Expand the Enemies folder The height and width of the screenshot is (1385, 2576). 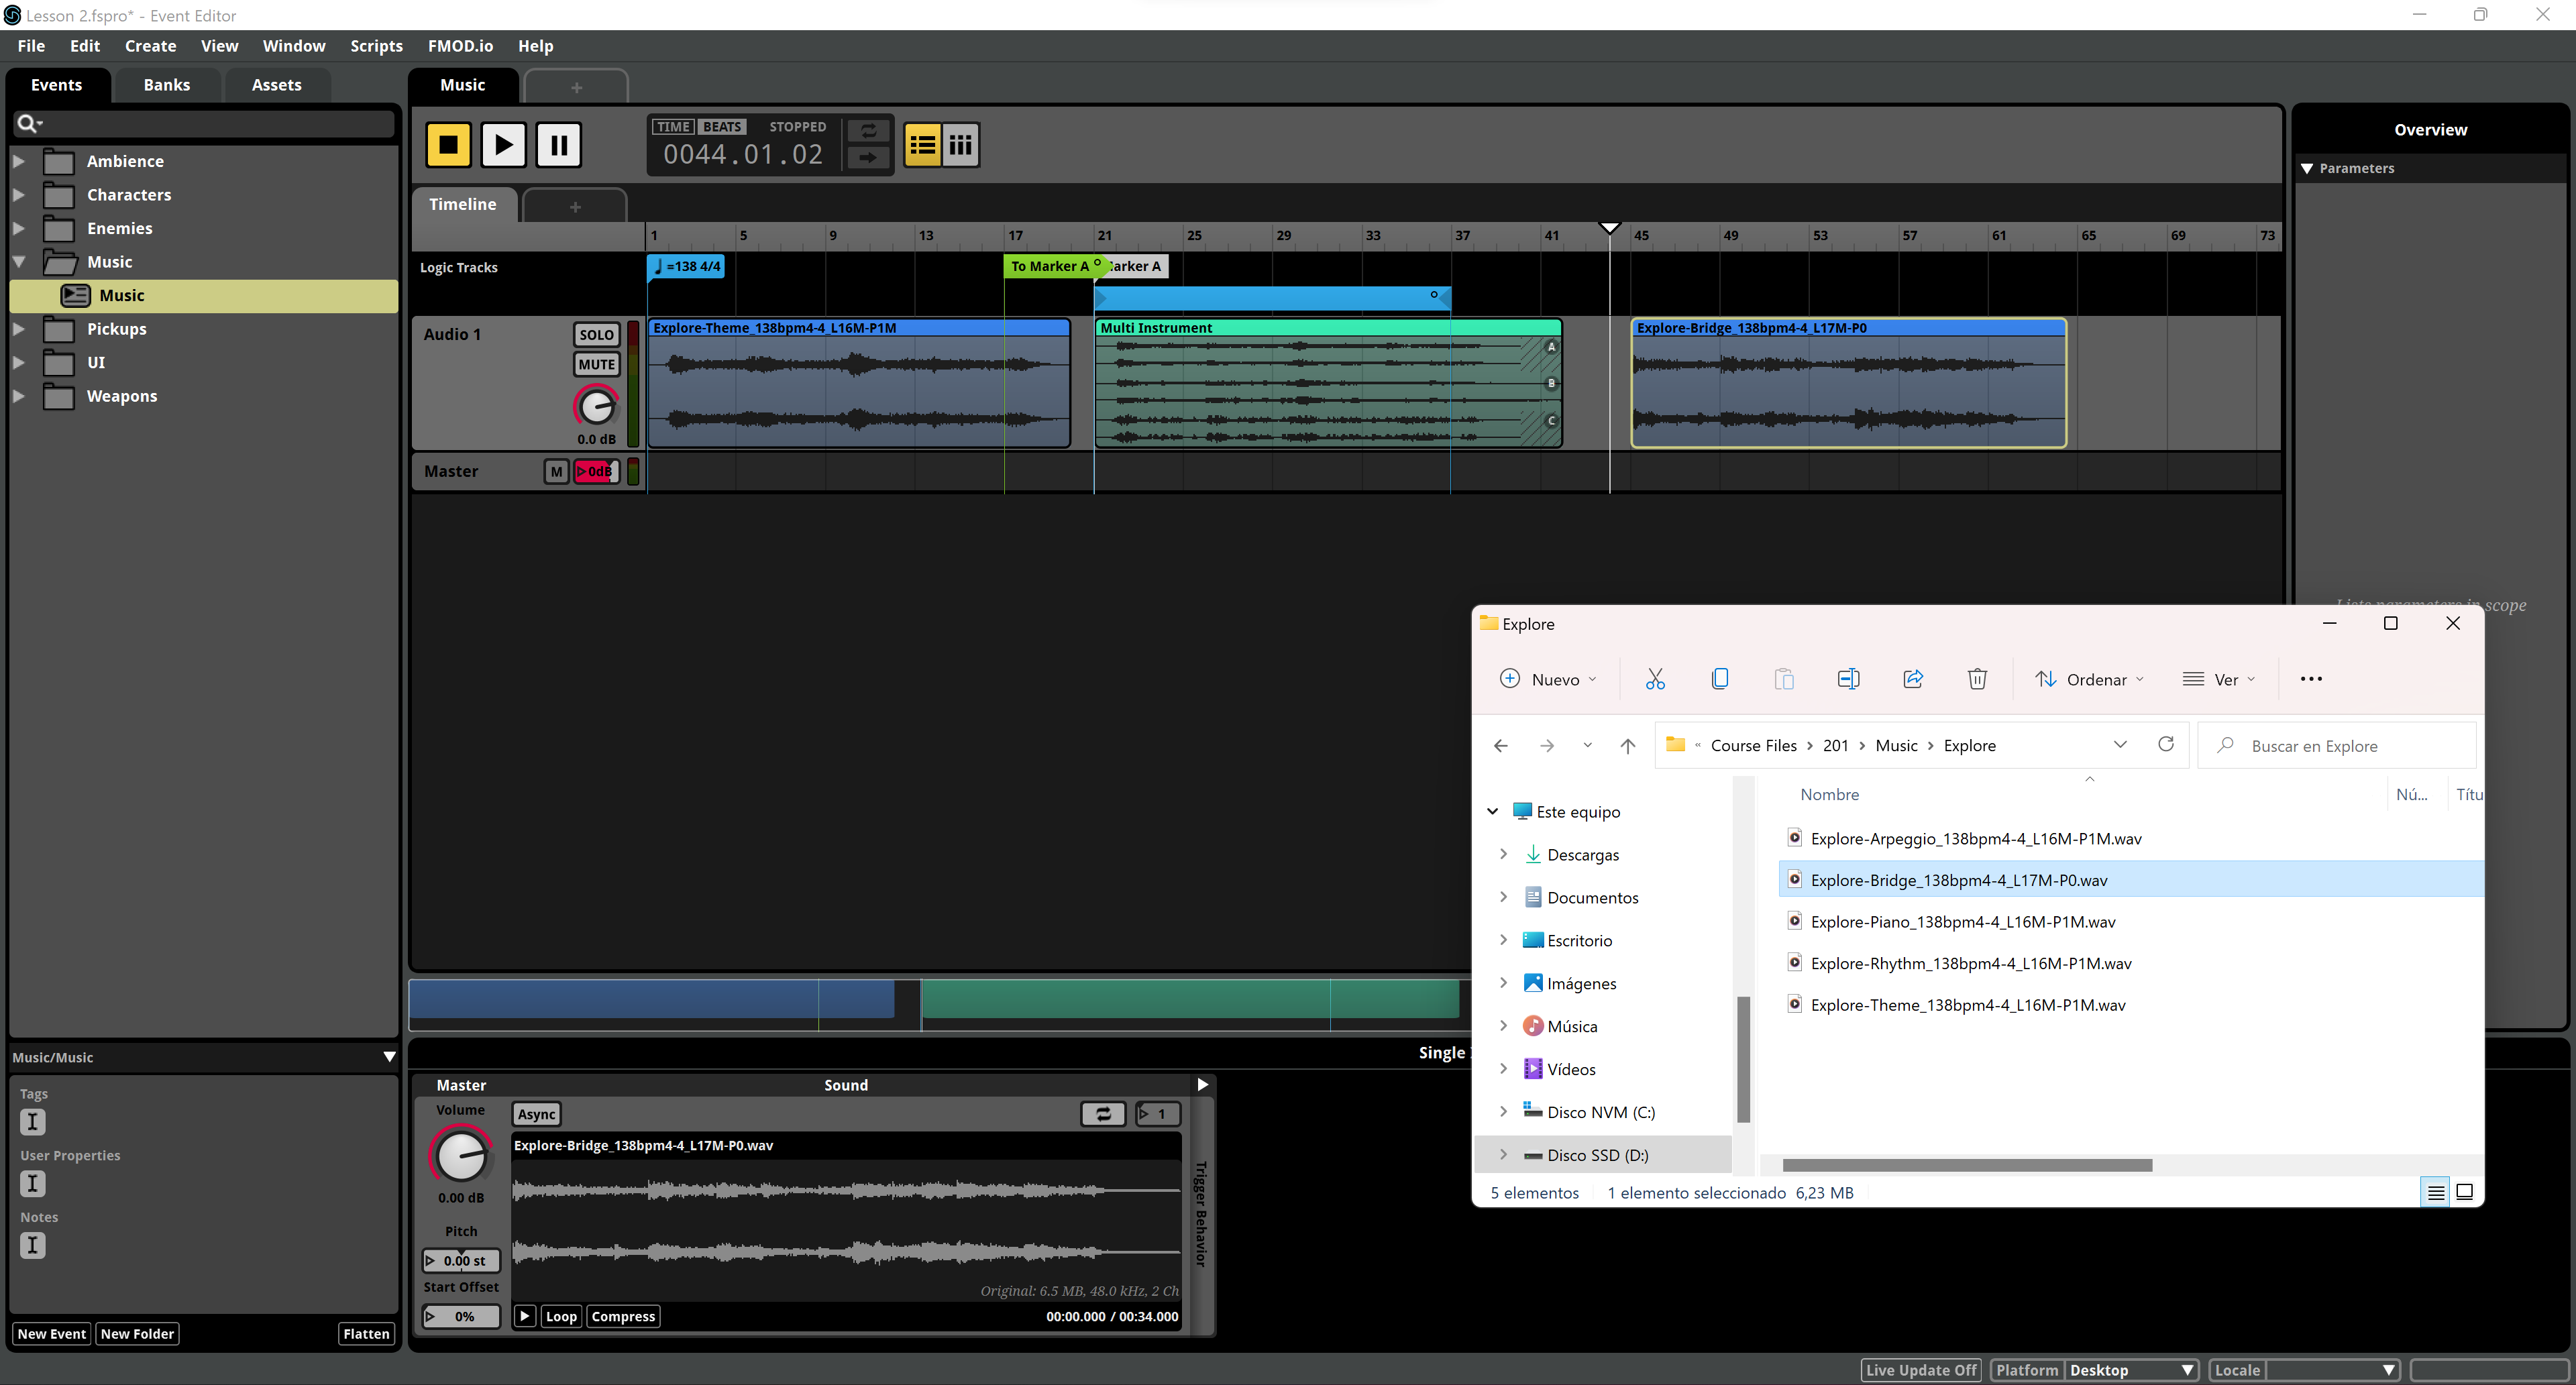pyautogui.click(x=18, y=228)
